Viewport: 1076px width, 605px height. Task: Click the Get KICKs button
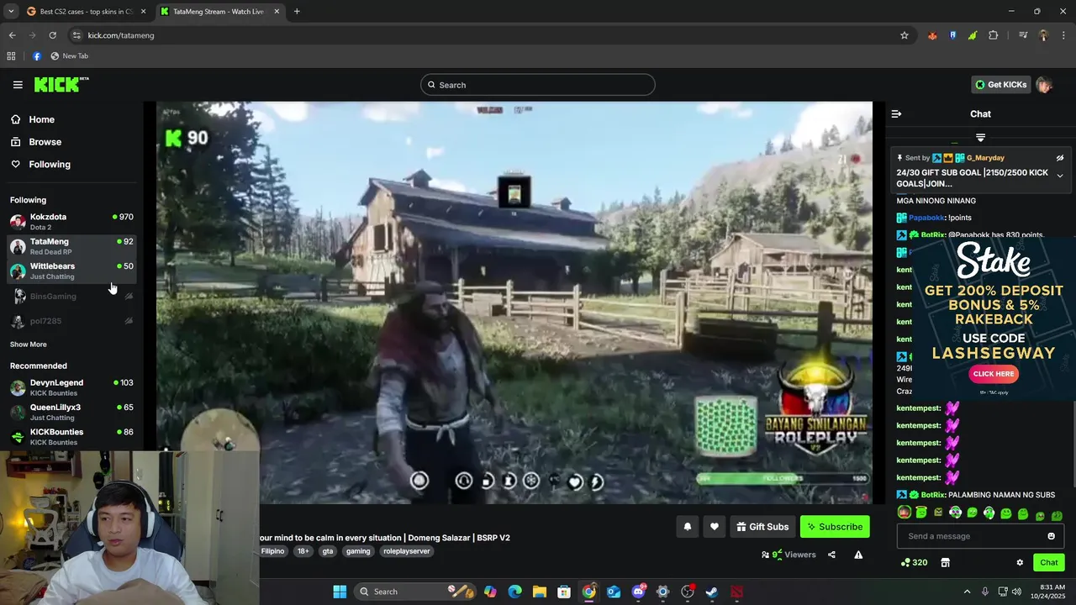1001,85
